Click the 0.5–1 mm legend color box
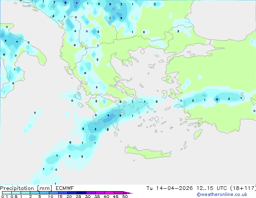The height and width of the screenshot is (198, 256). point(16,193)
